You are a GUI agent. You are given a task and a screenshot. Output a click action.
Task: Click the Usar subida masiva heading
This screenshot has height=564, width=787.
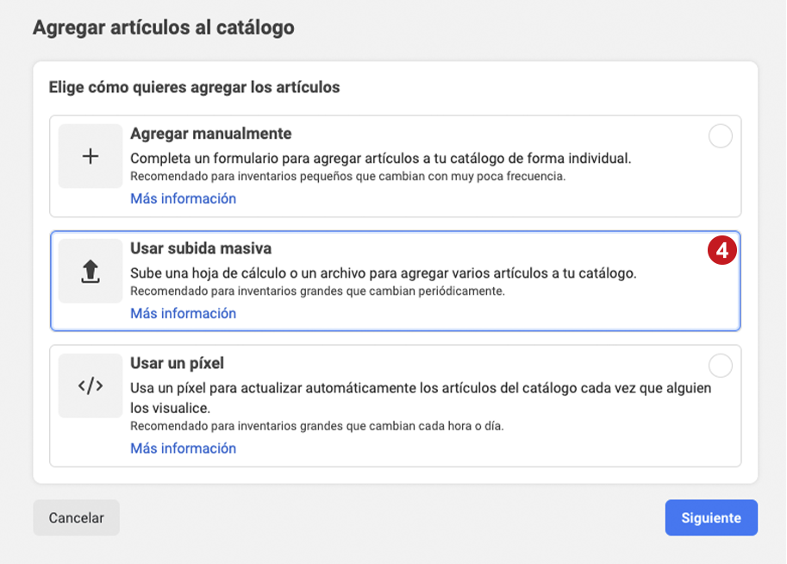click(201, 248)
